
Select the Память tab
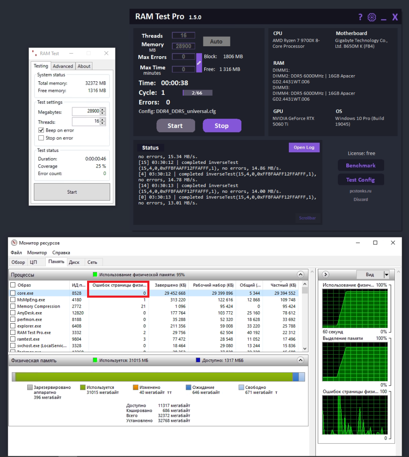point(56,262)
